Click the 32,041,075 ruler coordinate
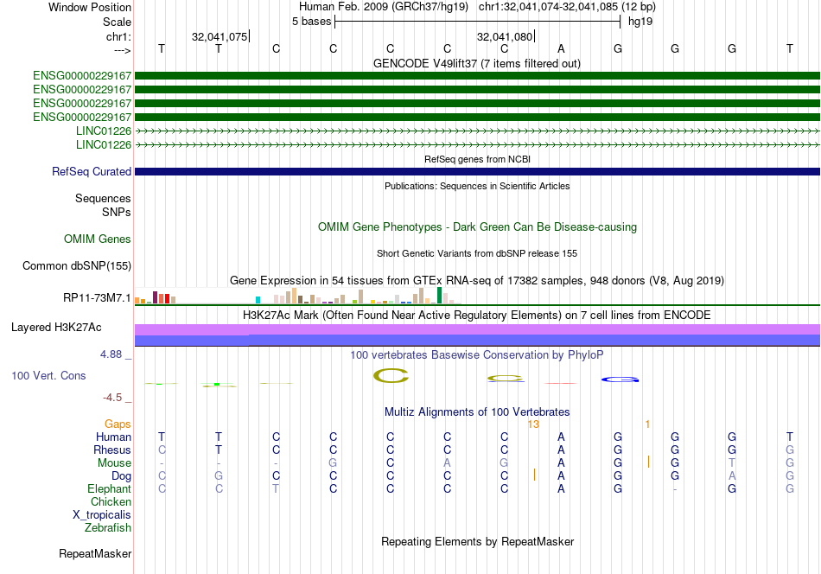The height and width of the screenshot is (574, 821). (x=220, y=36)
